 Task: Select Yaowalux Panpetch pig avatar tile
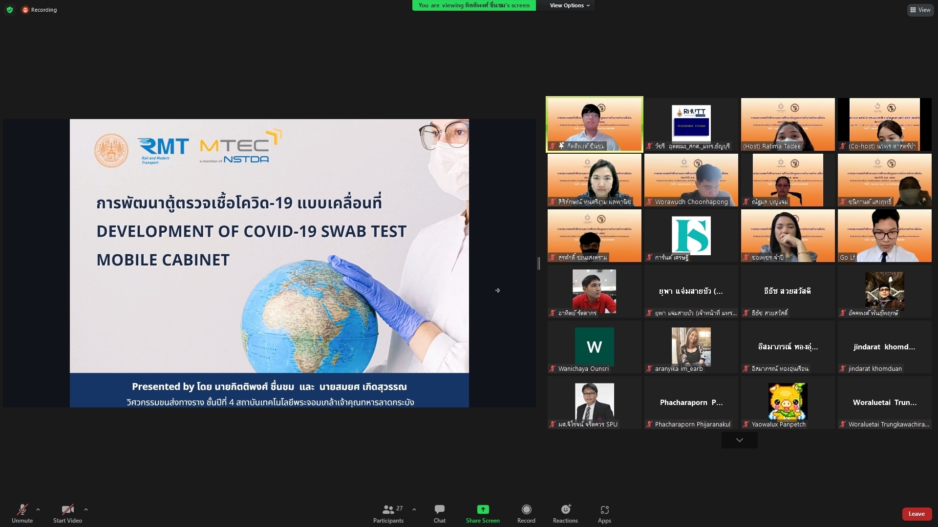click(788, 403)
